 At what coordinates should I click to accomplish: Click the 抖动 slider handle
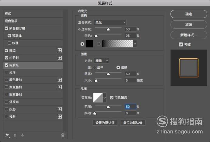click(x=95, y=113)
